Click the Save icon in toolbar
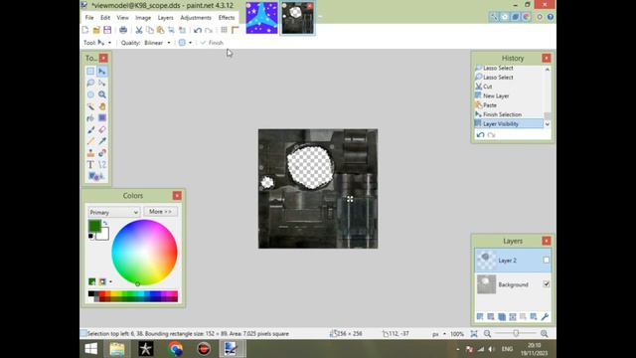The width and height of the screenshot is (636, 358). click(x=107, y=30)
